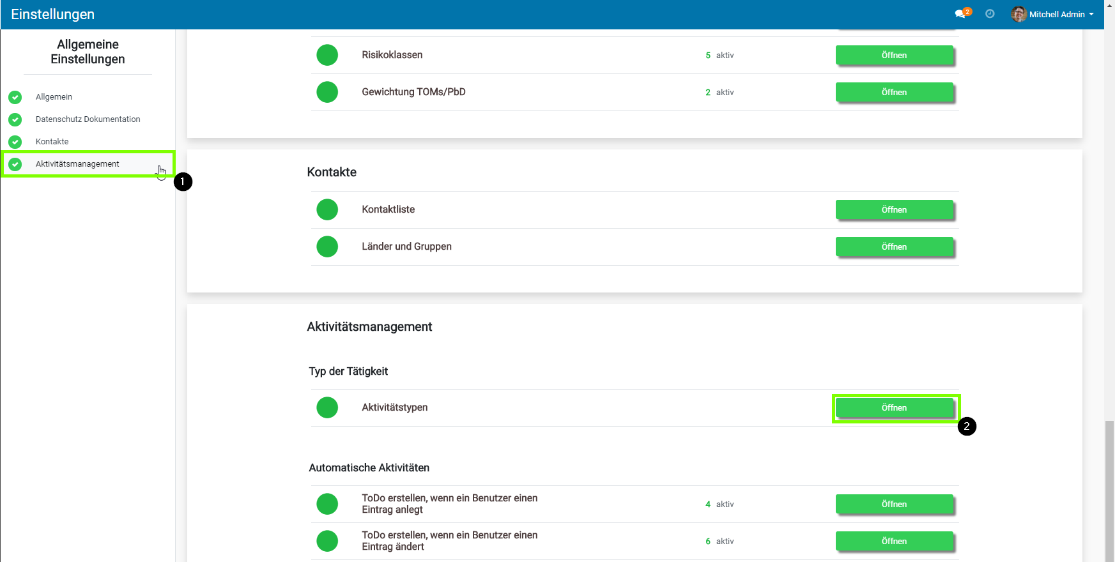Click green checkmark icon beside Allgemein
This screenshot has height=562, width=1115.
click(x=15, y=97)
